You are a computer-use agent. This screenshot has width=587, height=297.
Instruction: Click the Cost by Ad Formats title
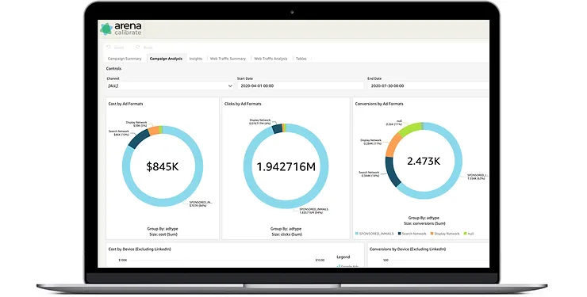click(x=126, y=104)
